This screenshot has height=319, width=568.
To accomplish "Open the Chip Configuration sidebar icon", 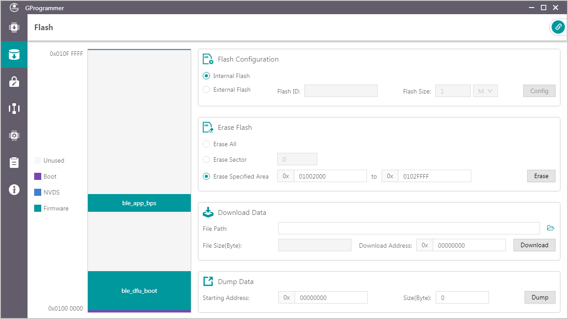I will [x=14, y=136].
